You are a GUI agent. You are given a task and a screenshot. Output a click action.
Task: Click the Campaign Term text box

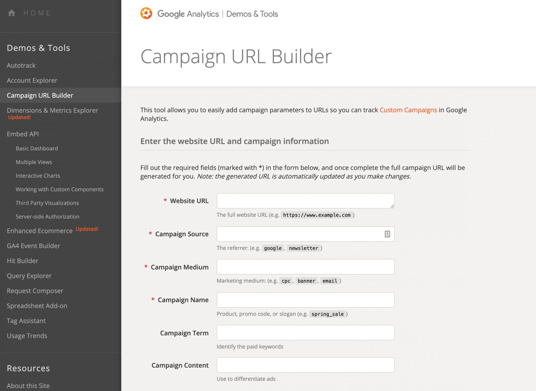(305, 333)
